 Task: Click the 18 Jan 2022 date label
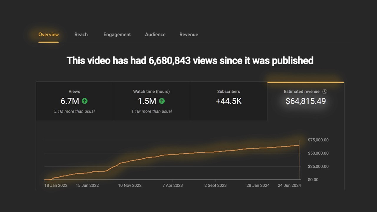(x=56, y=185)
